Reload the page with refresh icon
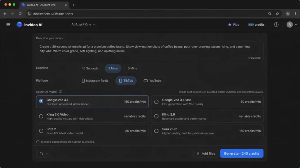This screenshot has width=300, height=168. pyautogui.click(x=20, y=13)
